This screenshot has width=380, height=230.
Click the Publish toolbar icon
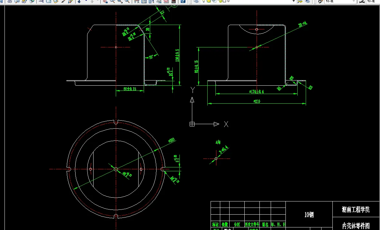coord(24,1)
